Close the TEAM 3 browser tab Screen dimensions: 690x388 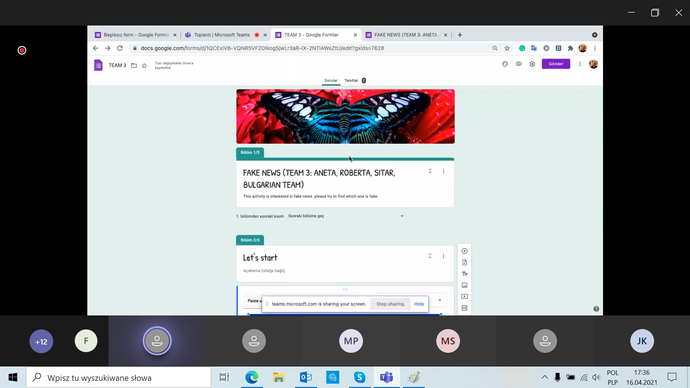click(355, 35)
